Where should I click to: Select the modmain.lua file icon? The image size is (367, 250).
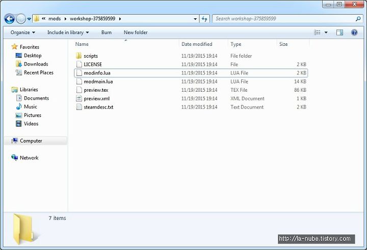[x=79, y=81]
